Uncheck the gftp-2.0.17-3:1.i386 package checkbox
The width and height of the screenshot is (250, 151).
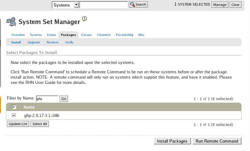[14, 115]
